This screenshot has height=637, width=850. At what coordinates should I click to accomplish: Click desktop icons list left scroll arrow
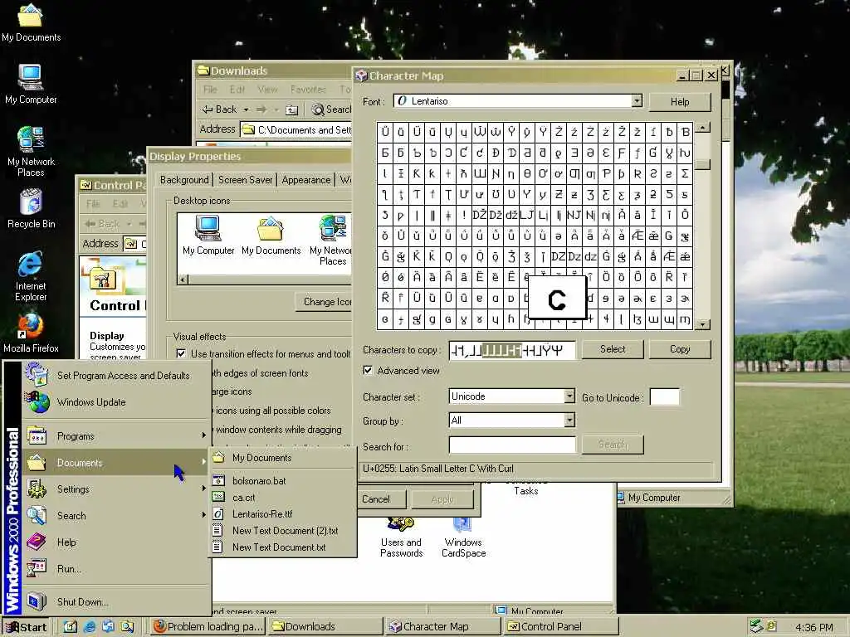[183, 280]
